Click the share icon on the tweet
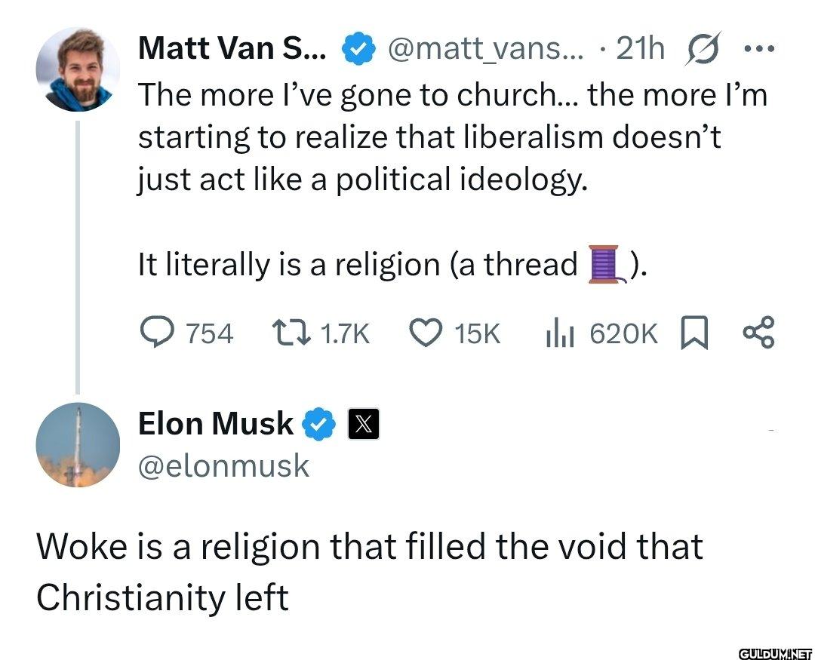 tap(758, 333)
